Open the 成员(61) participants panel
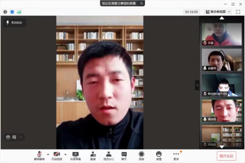 click(109, 156)
